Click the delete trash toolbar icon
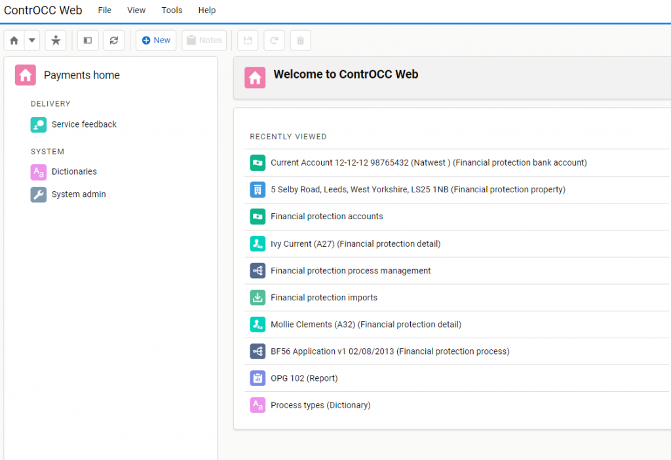Image resolution: width=671 pixels, height=460 pixels. [x=300, y=41]
